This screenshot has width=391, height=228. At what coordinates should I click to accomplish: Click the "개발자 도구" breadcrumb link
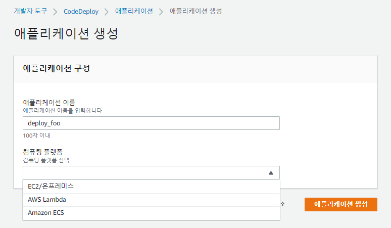[31, 11]
